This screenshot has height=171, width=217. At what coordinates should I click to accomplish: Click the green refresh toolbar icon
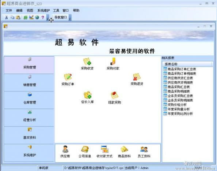[x=26, y=18]
